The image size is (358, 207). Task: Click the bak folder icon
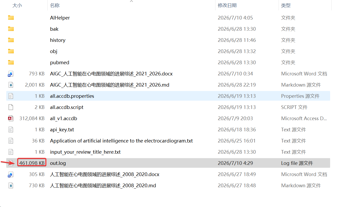[11, 29]
